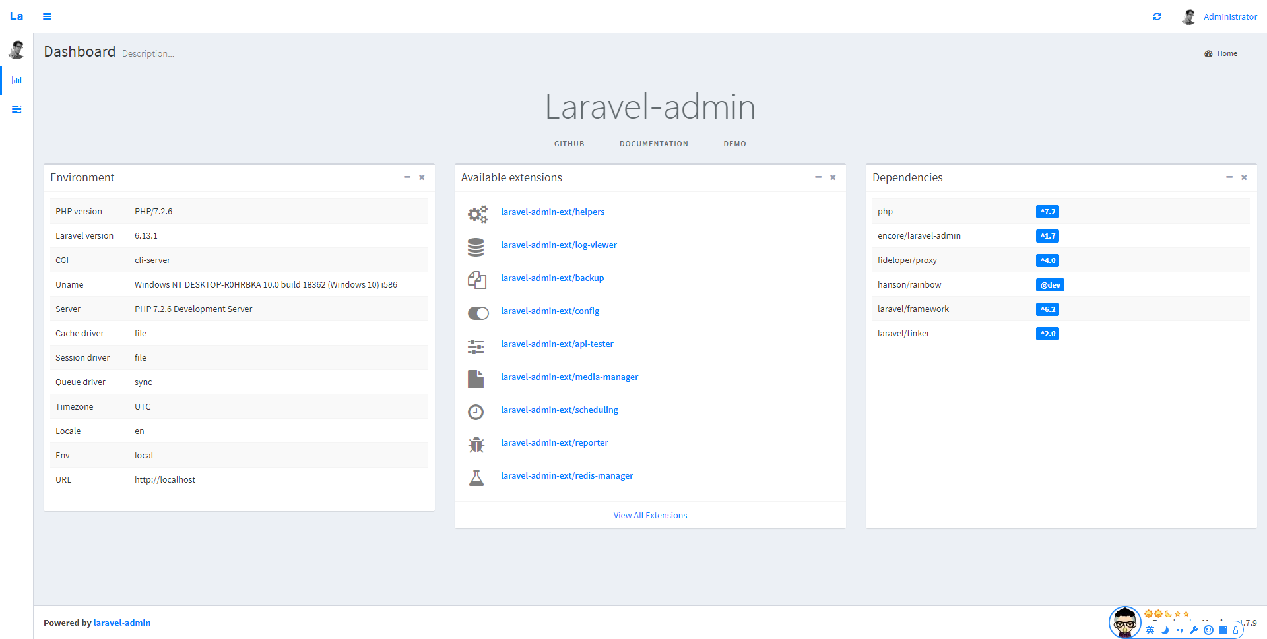The height and width of the screenshot is (639, 1267).
Task: Toggle the sidebar with the hamburger icon
Action: point(47,16)
